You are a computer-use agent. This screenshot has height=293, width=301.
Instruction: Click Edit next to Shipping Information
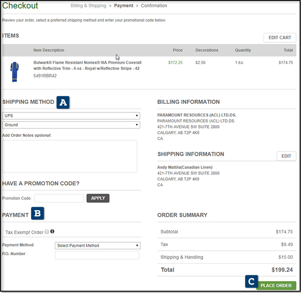pos(286,156)
